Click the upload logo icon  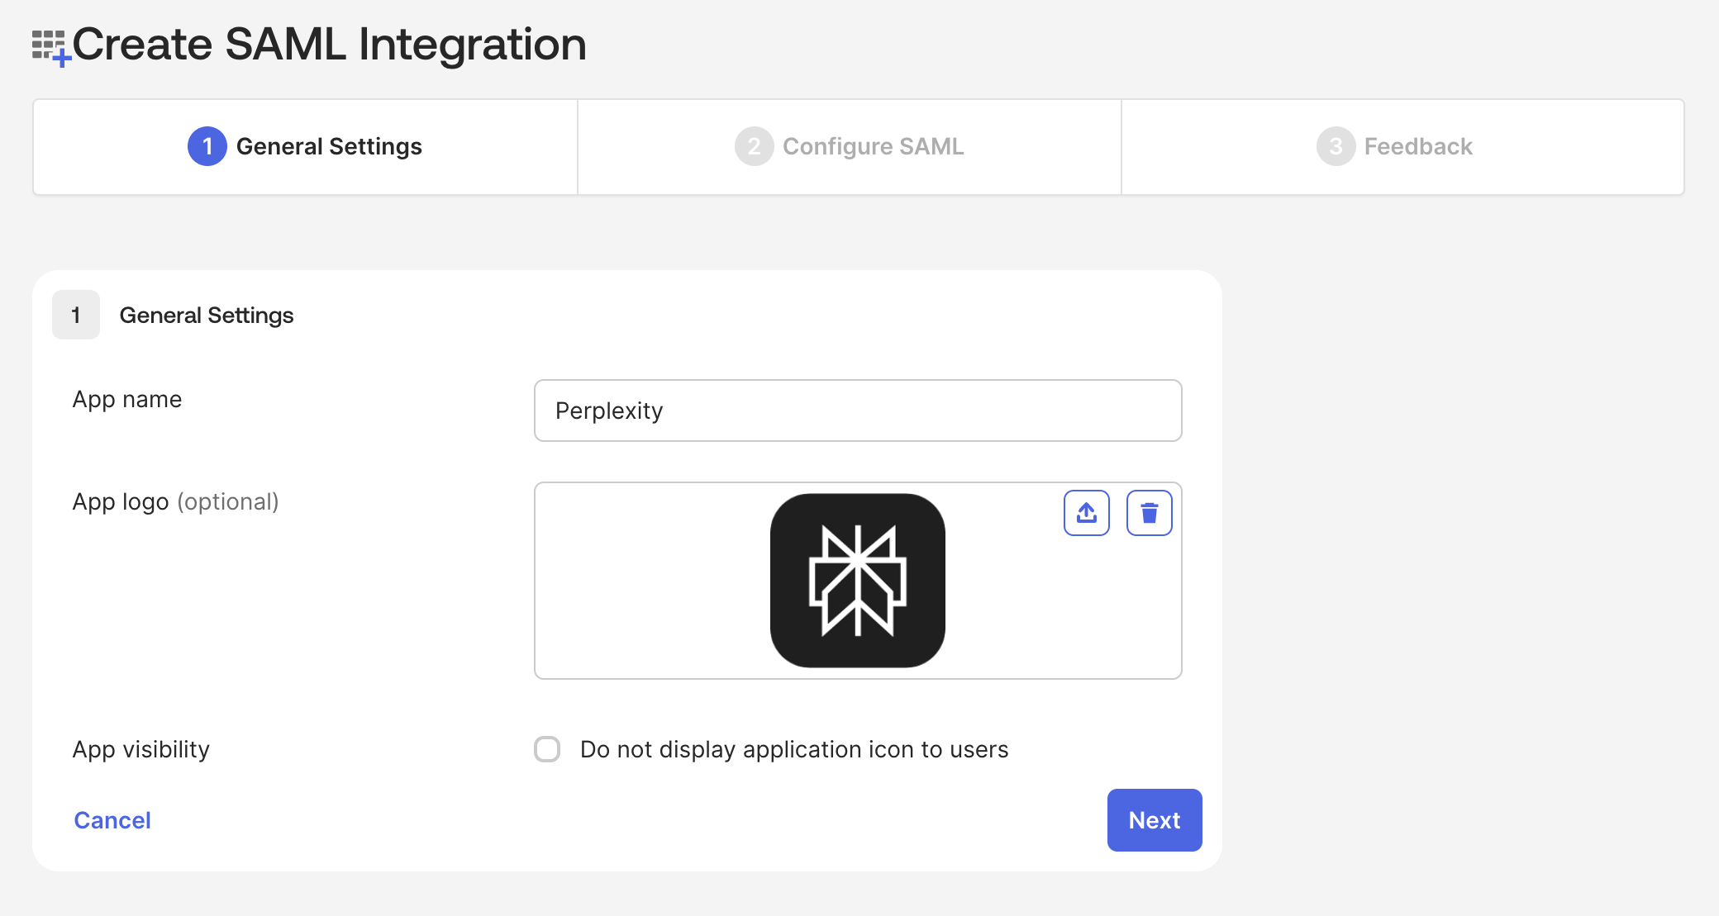[1086, 513]
